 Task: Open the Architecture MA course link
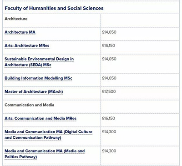click(x=20, y=32)
